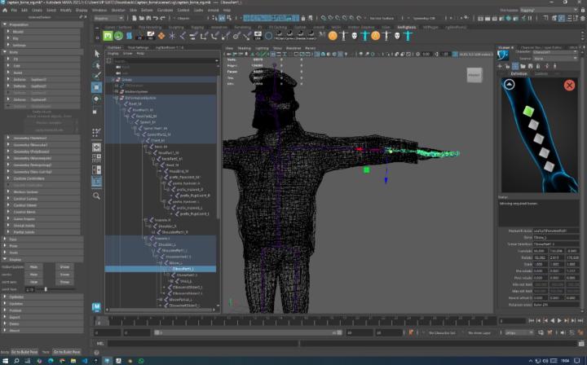Click the red X in HumanIK view
The image size is (587, 365).
pos(569,86)
